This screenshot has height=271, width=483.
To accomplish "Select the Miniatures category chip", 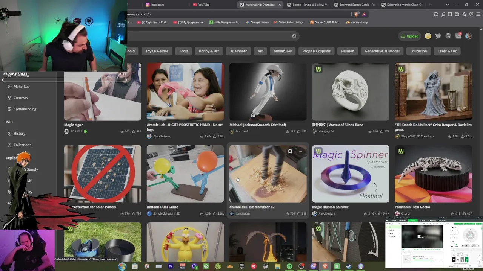I will [x=283, y=51].
